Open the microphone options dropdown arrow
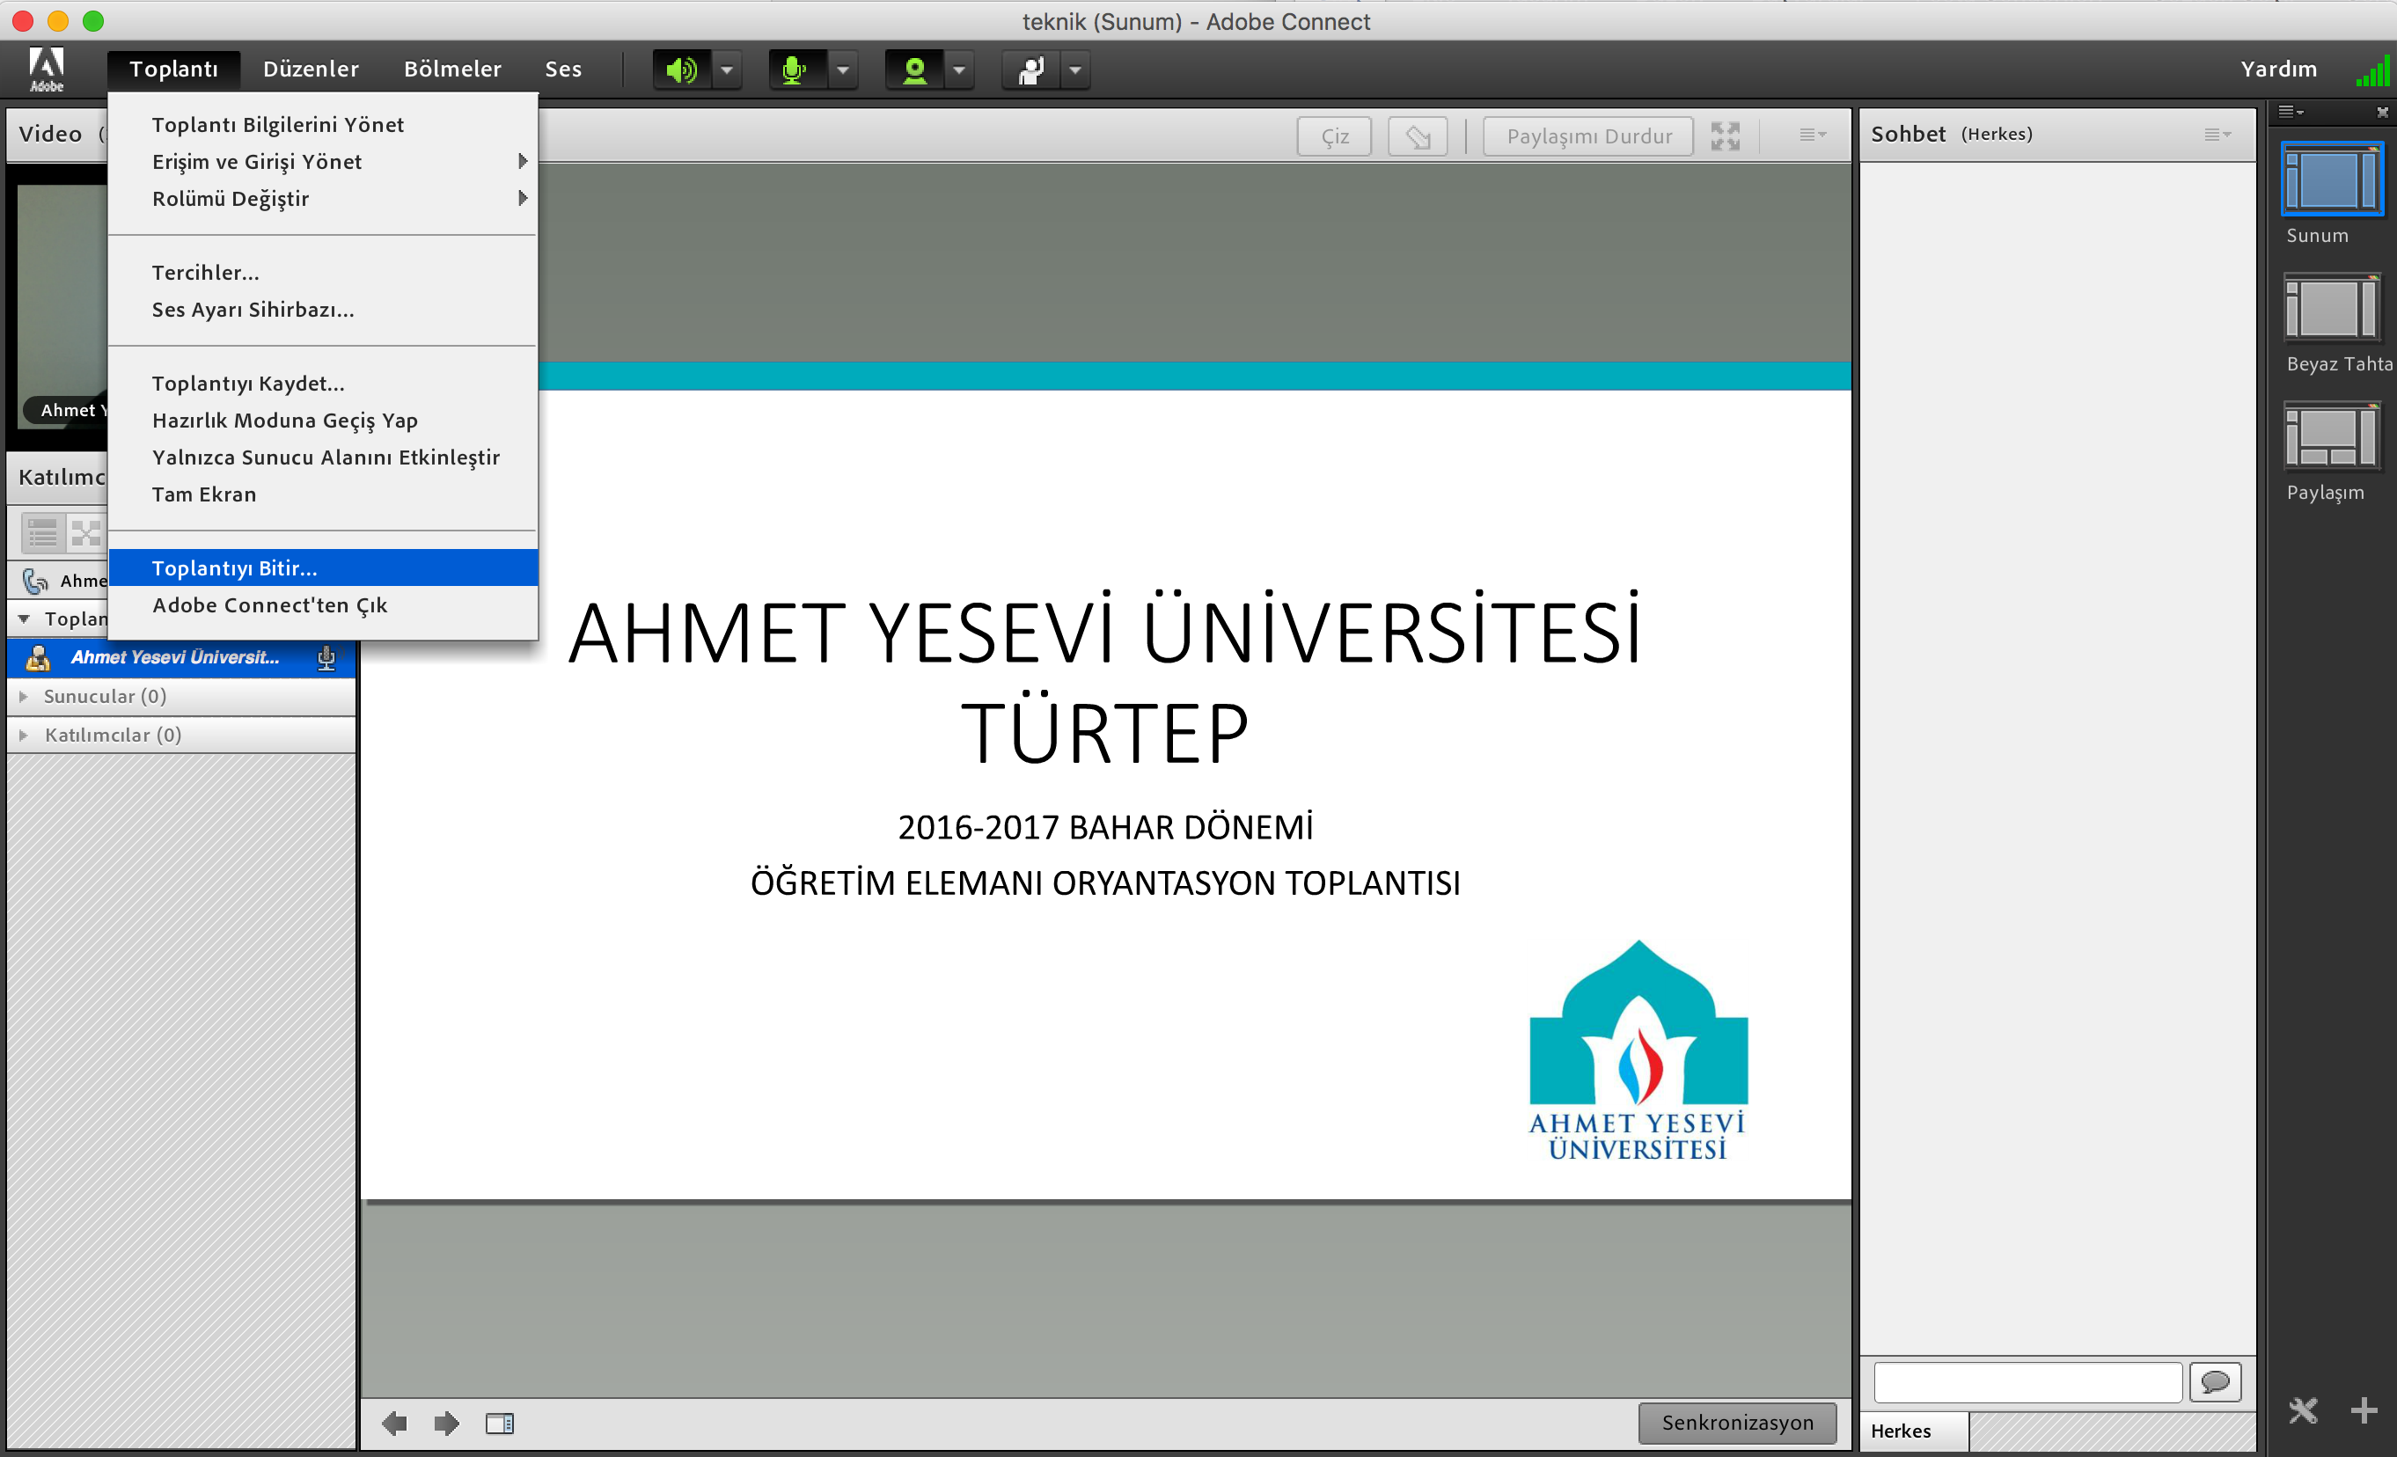 tap(843, 70)
